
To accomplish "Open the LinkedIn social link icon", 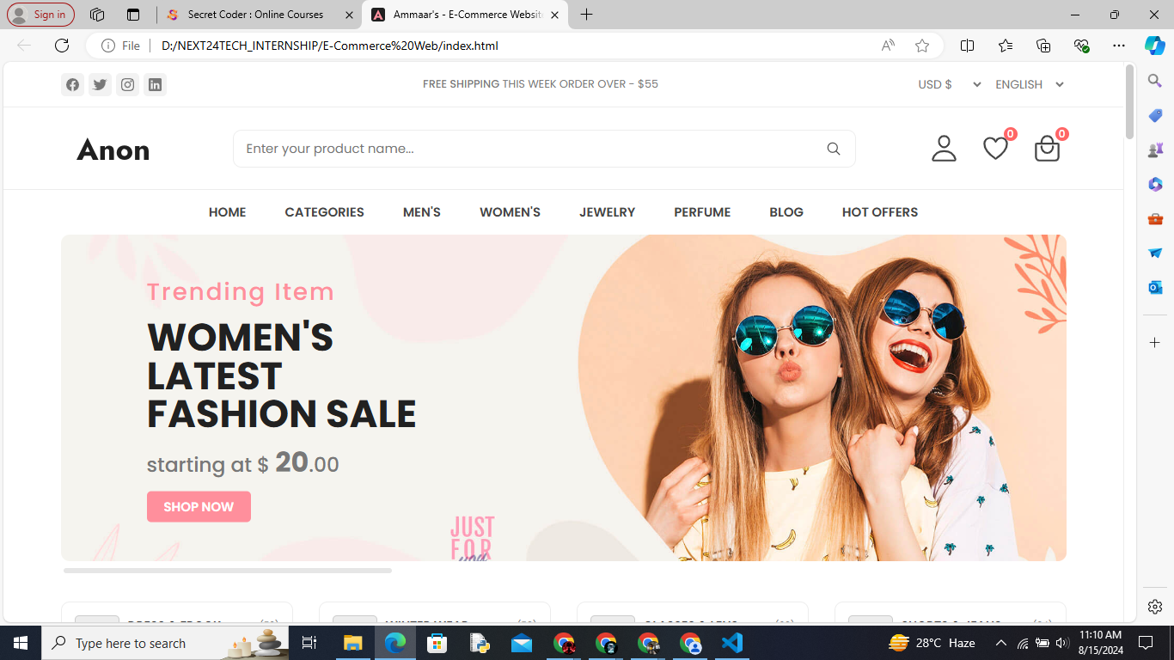I will [155, 84].
